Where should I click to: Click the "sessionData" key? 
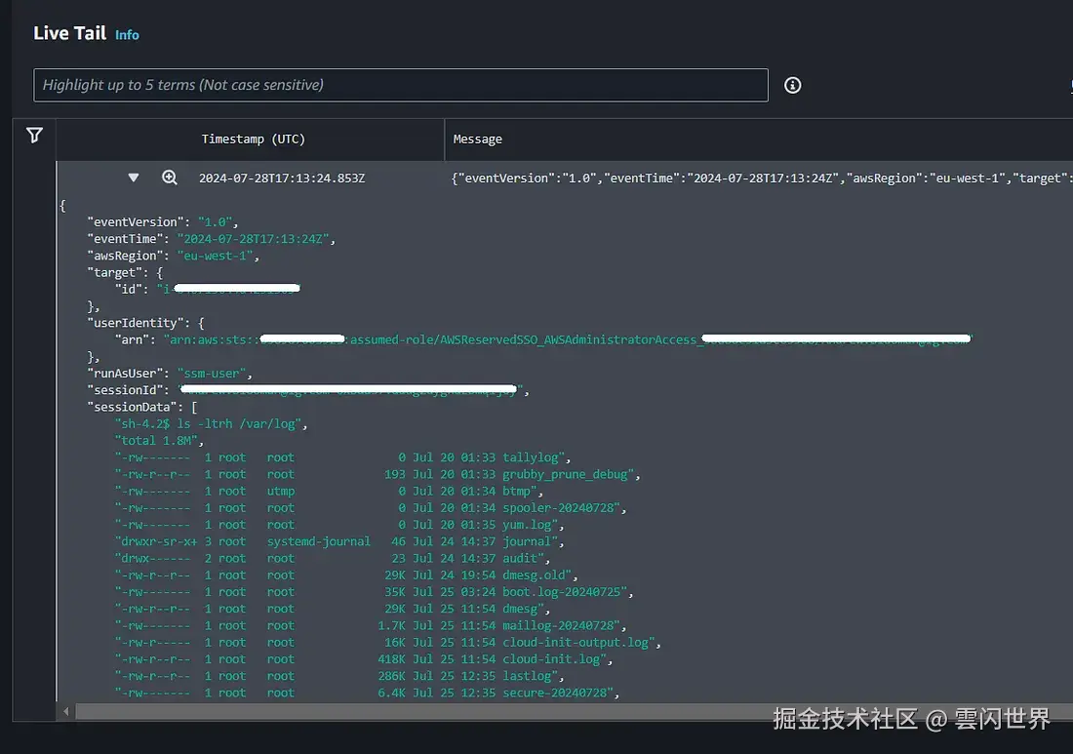(x=136, y=407)
